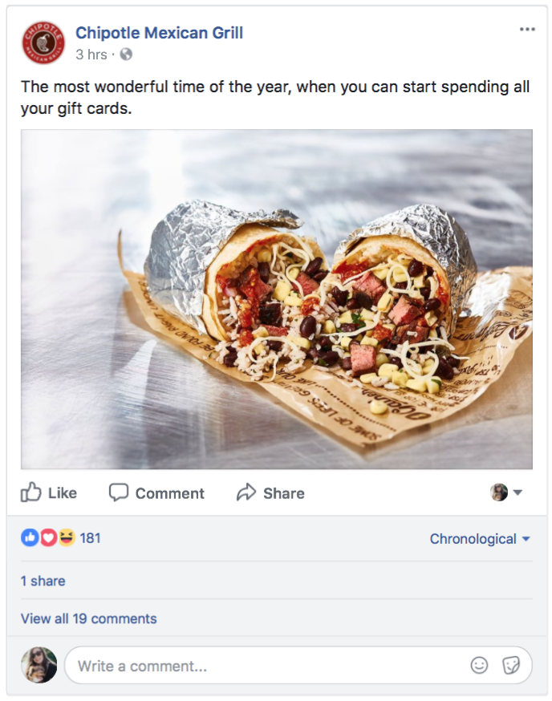Open the emoji picker smiley icon

click(x=479, y=665)
